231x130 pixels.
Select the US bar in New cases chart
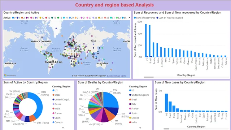(x=166, y=103)
